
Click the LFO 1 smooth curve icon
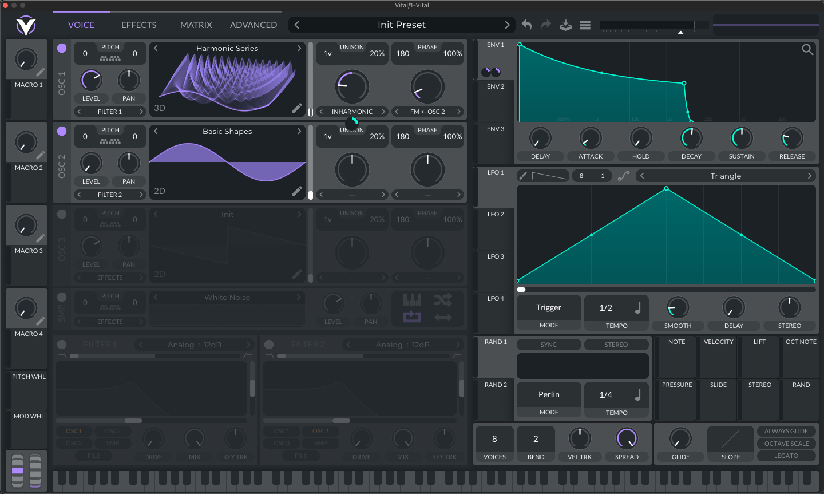[624, 176]
